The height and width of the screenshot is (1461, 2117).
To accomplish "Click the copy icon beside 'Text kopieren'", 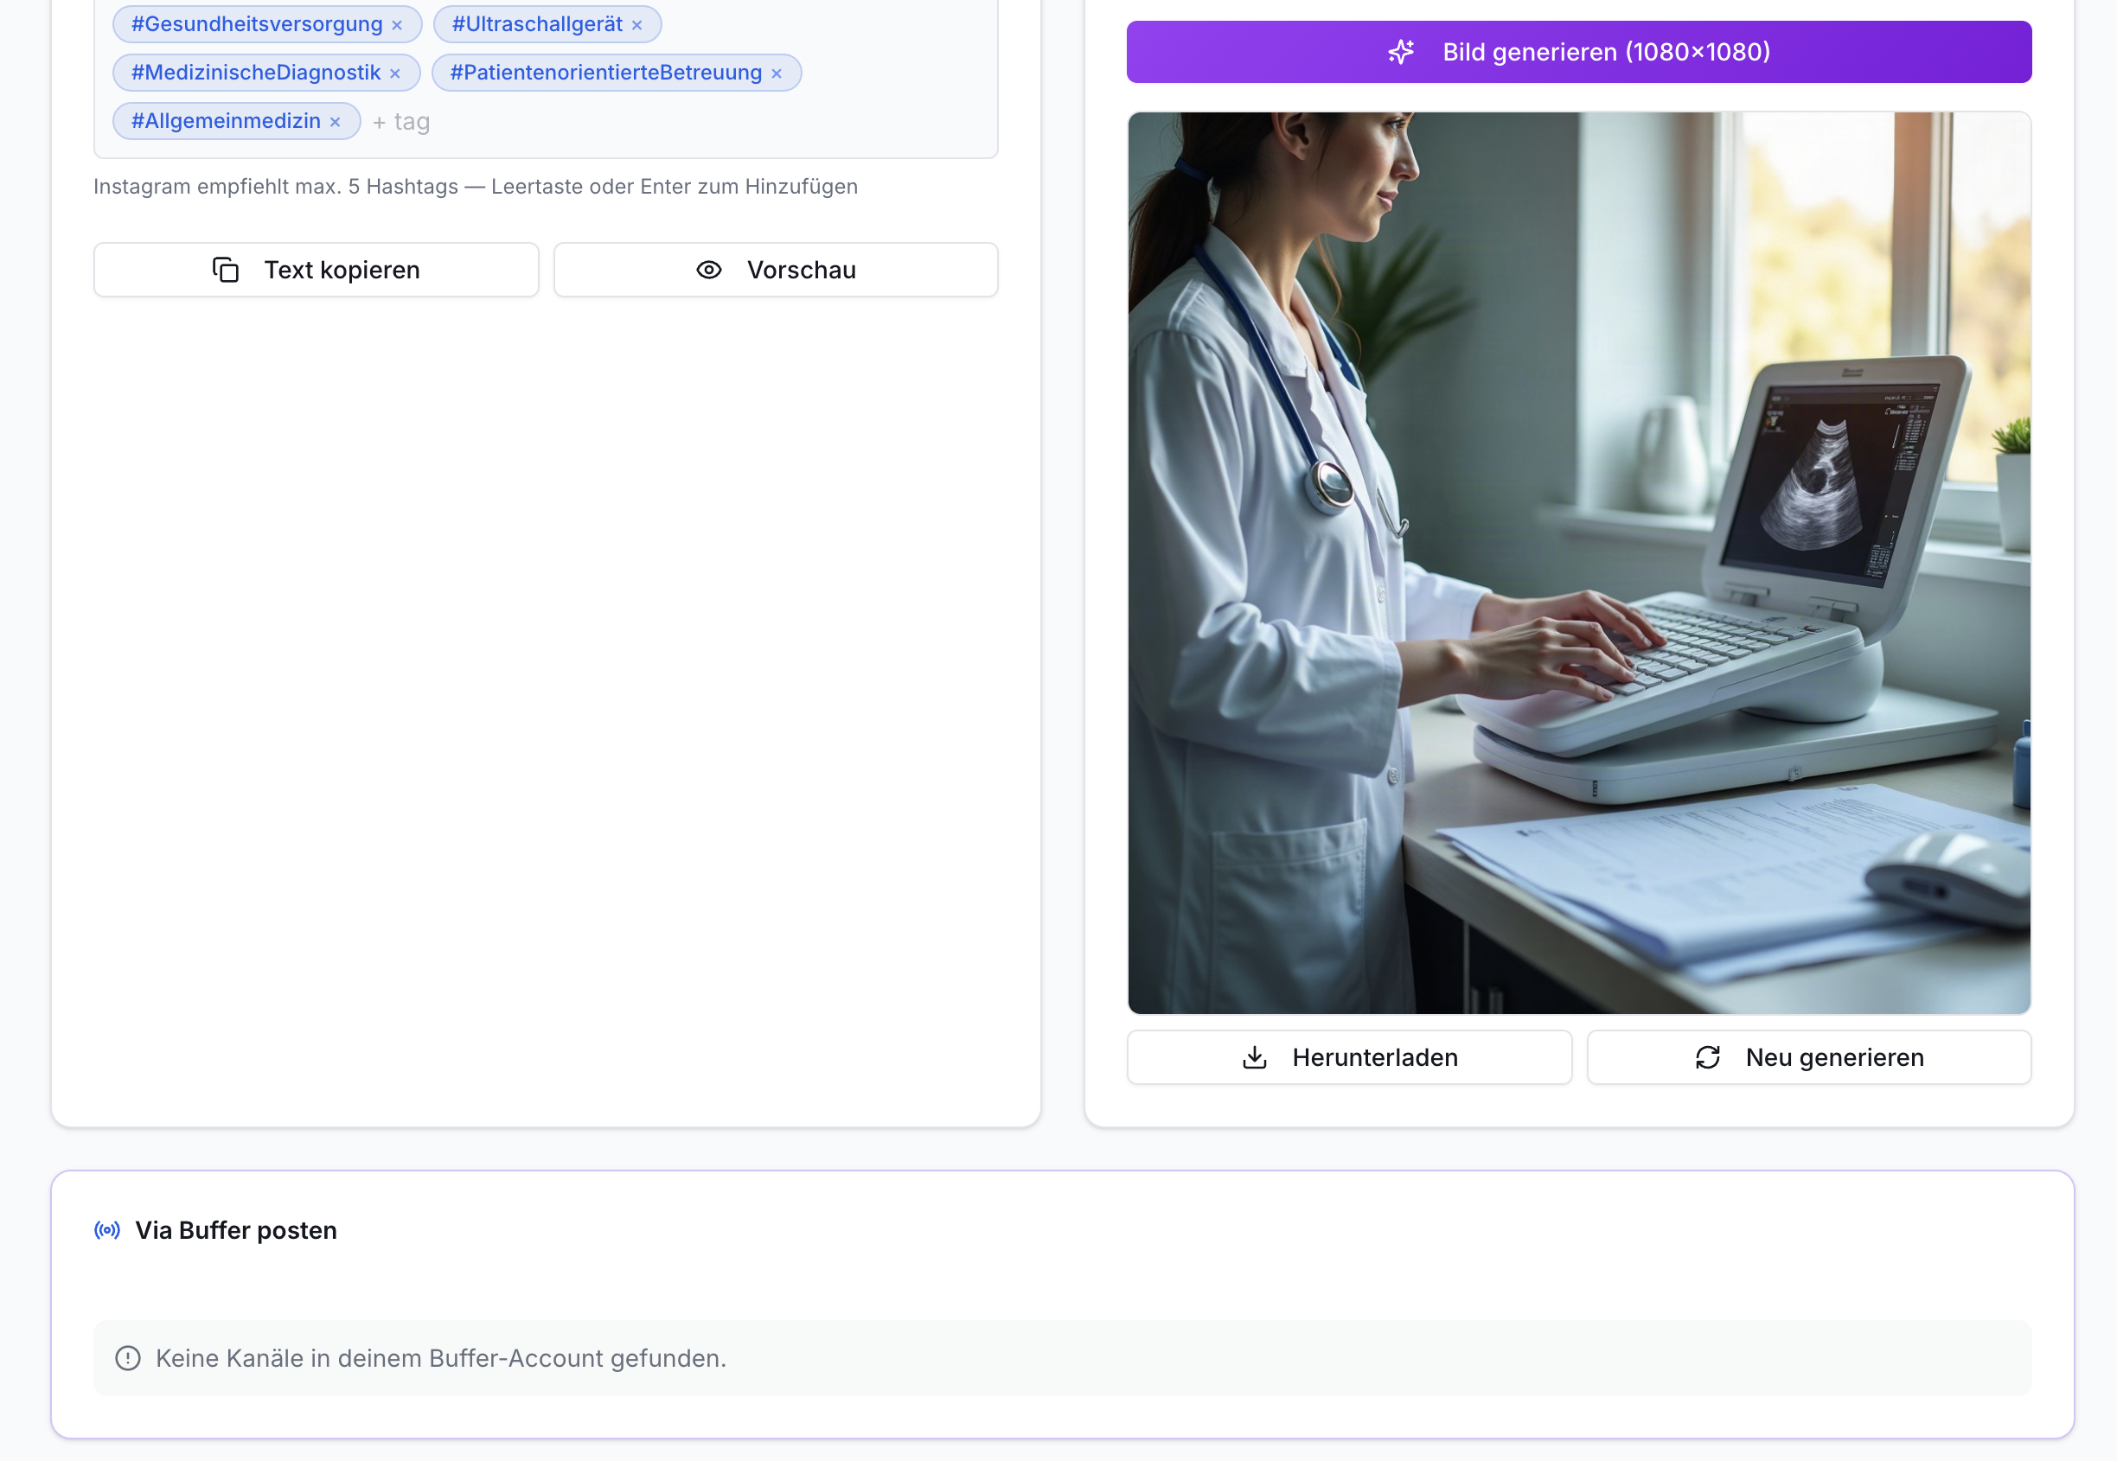I will point(225,270).
